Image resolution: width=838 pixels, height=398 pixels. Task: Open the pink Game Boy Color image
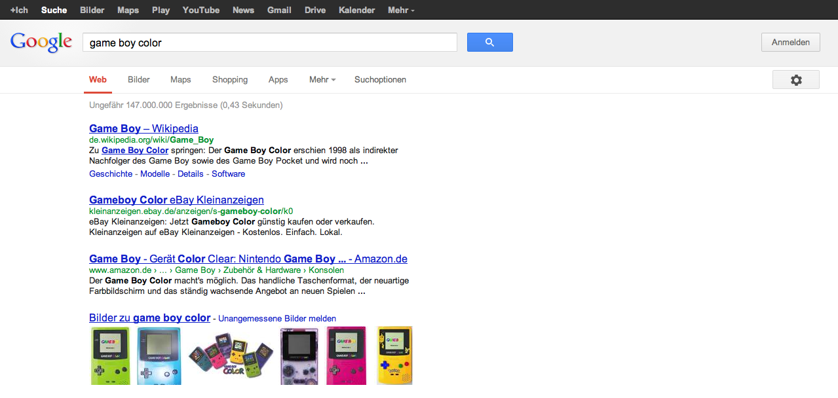(345, 355)
